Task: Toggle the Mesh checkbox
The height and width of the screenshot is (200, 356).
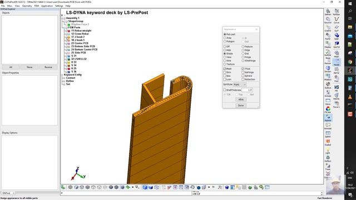Action: [225, 68]
